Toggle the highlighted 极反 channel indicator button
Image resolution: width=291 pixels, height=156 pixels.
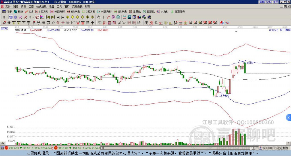pos(37,17)
